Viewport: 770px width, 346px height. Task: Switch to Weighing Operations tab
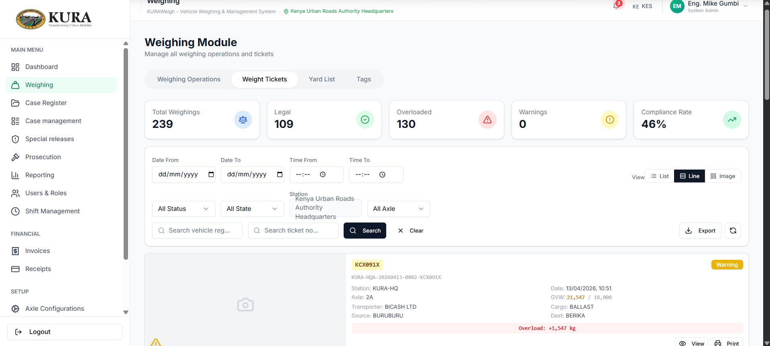click(189, 79)
